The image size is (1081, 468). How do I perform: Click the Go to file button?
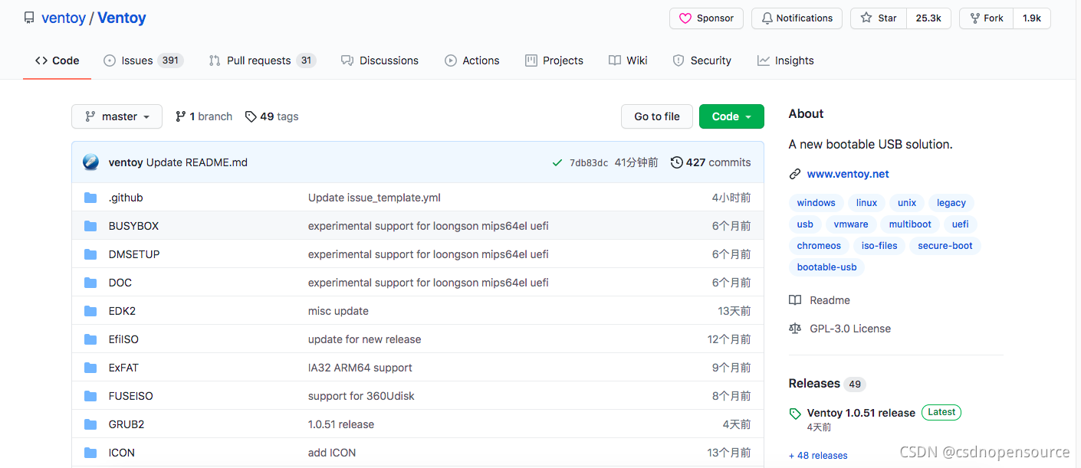(657, 116)
